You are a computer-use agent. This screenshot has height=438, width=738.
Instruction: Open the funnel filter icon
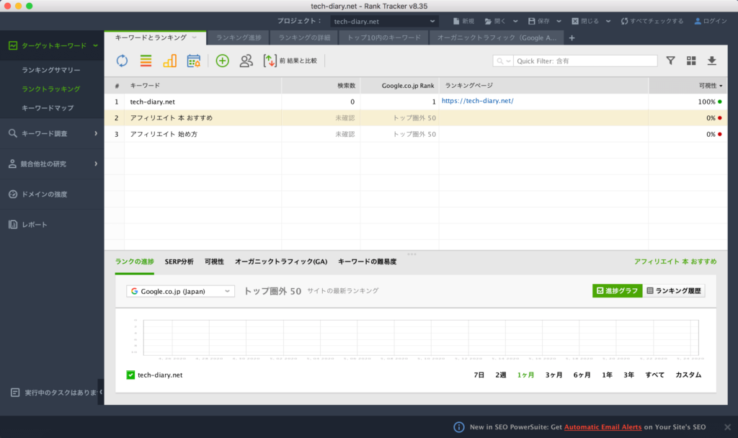(x=671, y=61)
